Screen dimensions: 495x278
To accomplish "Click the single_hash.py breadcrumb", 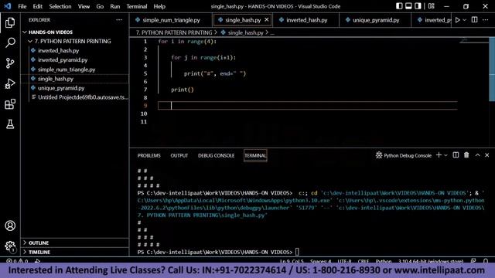I will click(x=242, y=32).
